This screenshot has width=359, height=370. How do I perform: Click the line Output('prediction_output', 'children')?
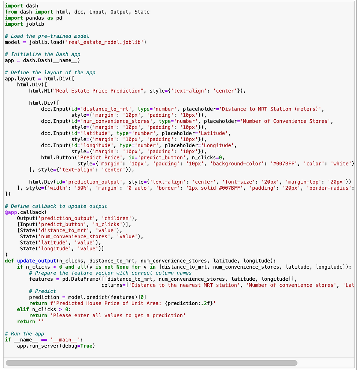77,218
